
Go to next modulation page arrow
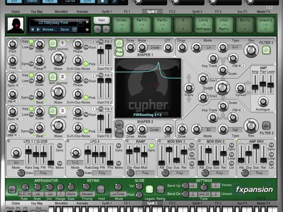(106, 29)
